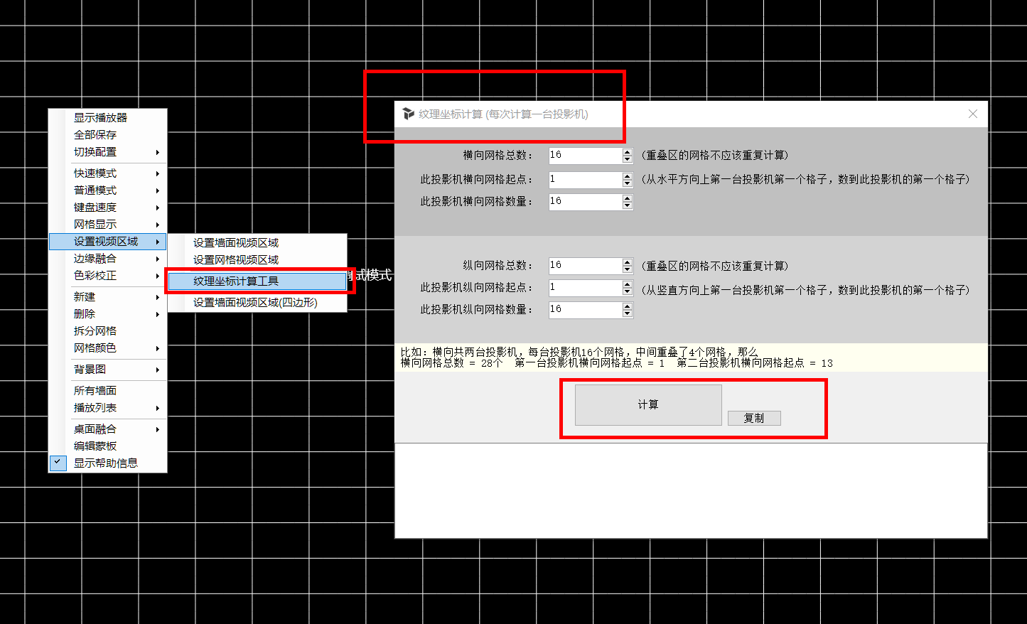Viewport: 1027px width, 624px height.
Task: Decrease 此投影机纵向网格起点 using the down arrow
Action: click(627, 292)
